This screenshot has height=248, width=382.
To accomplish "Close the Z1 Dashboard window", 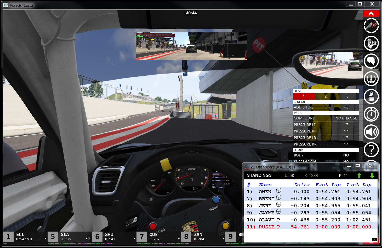I will click(x=370, y=166).
